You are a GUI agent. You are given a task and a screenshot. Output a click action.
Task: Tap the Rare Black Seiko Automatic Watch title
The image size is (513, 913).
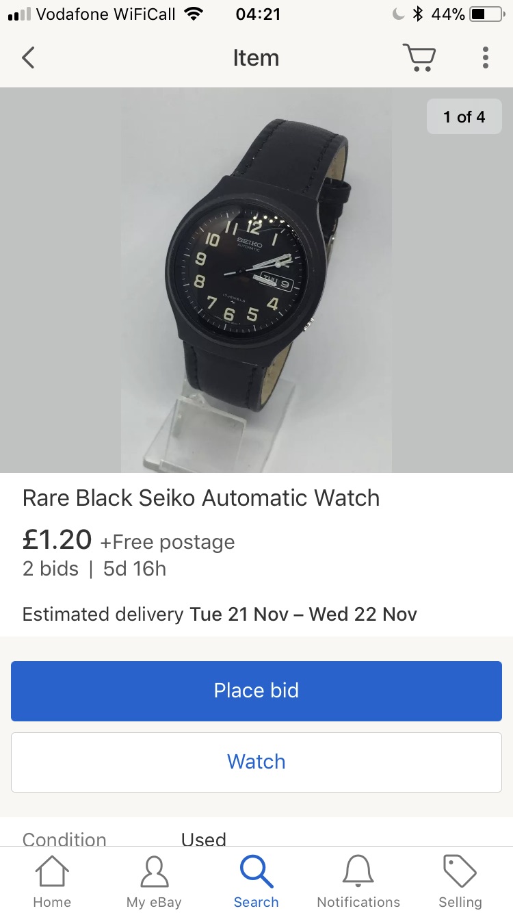click(x=201, y=498)
